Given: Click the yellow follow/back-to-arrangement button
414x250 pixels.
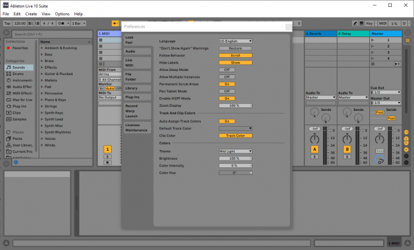Looking at the screenshot, I should pyautogui.click(x=115, y=23).
